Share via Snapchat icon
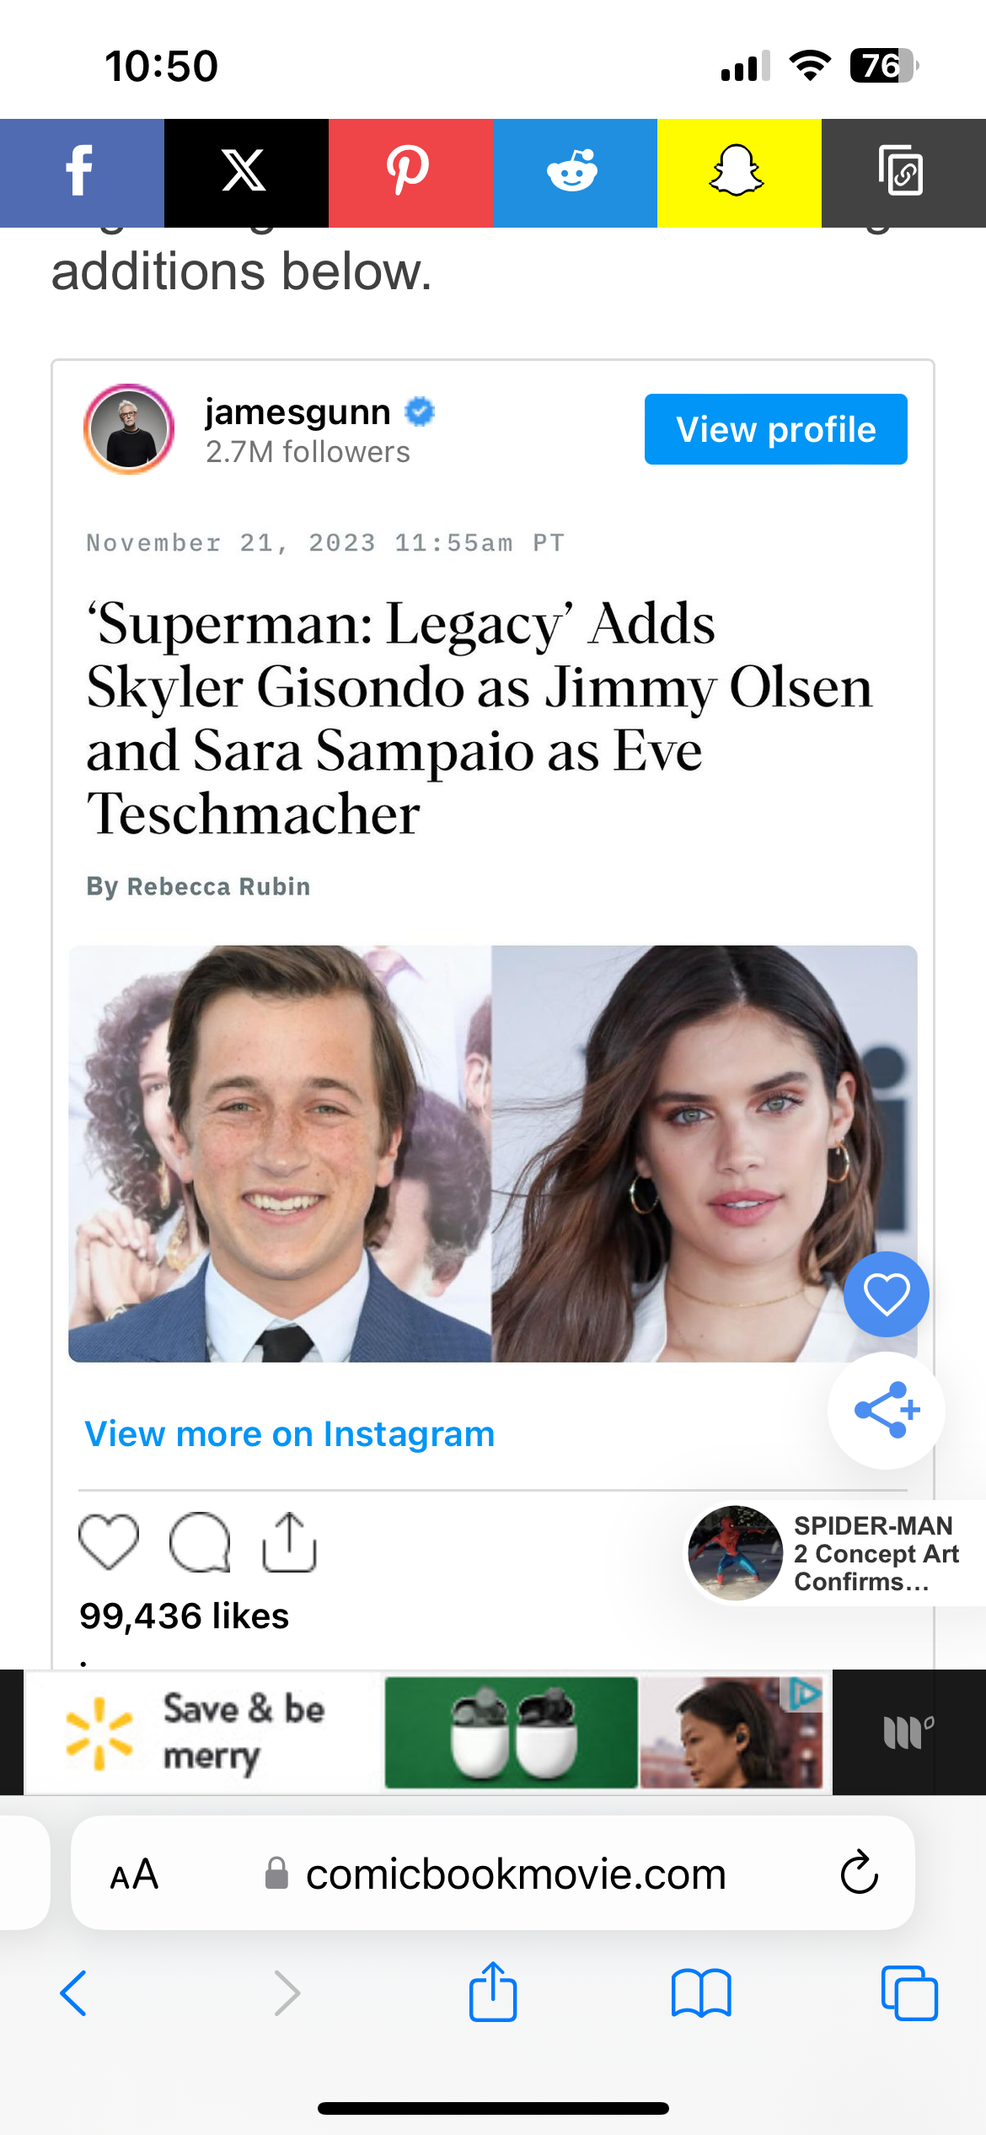The width and height of the screenshot is (986, 2135). pyautogui.click(x=738, y=173)
